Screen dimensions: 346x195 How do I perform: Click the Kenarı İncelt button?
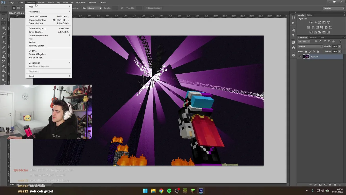tap(154, 8)
